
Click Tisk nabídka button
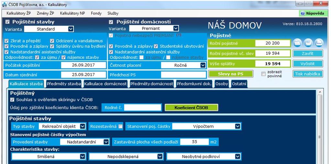308,74
